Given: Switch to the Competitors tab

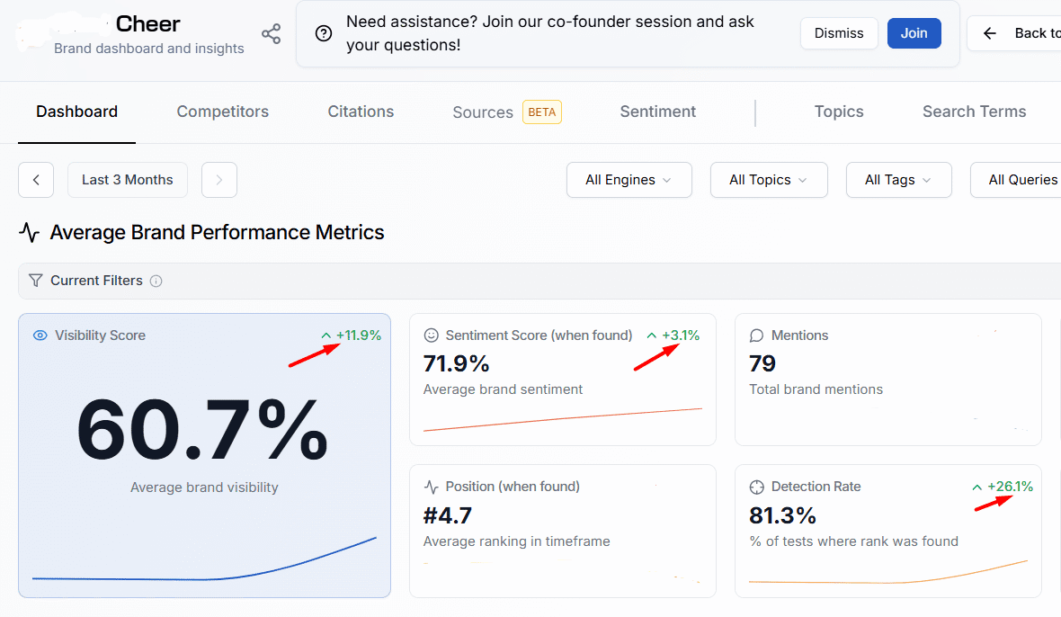Looking at the screenshot, I should click(x=222, y=112).
